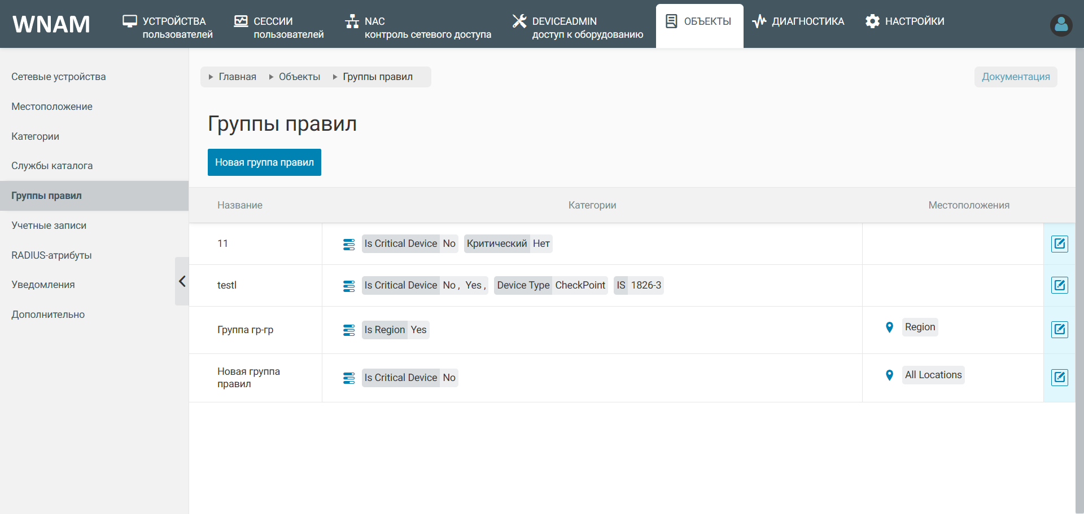
Task: Click the location pin beside All Locations
Action: 889,375
